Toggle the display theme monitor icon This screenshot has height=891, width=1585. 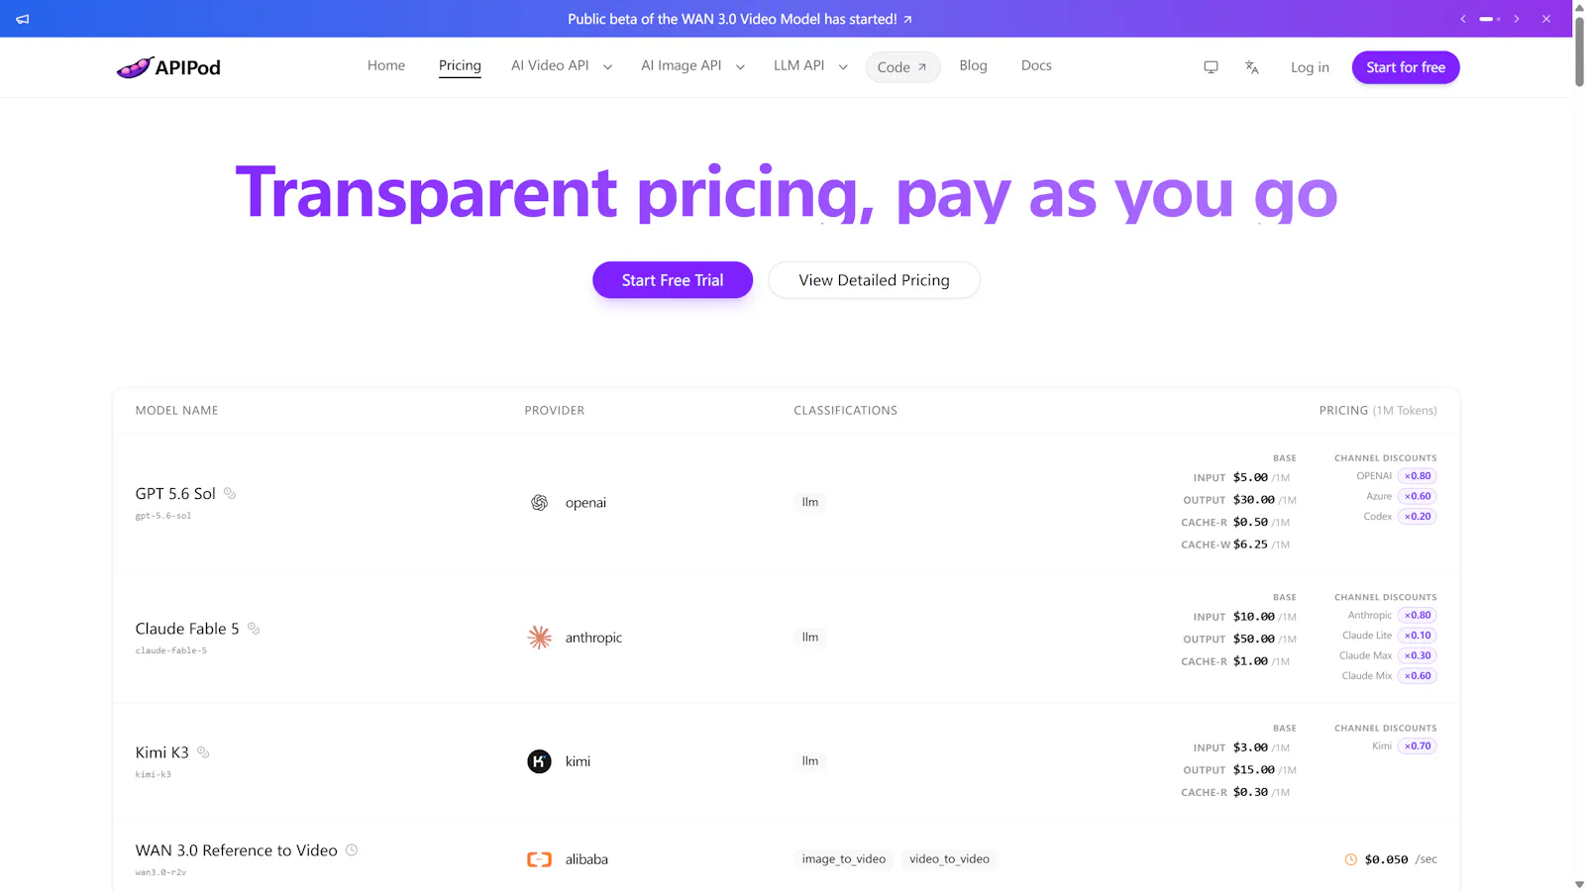[x=1211, y=67]
